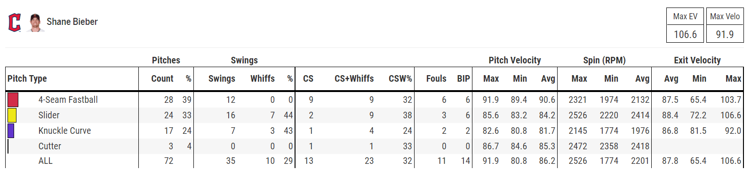
Task: Select the purple Knuckle Curve color swatch
Action: (x=11, y=131)
